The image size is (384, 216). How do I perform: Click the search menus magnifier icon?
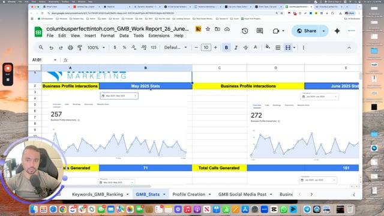click(41, 47)
